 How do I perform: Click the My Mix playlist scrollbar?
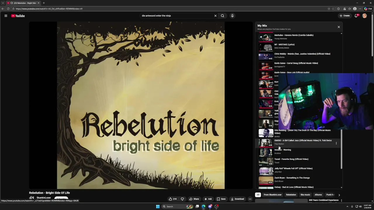click(x=341, y=149)
